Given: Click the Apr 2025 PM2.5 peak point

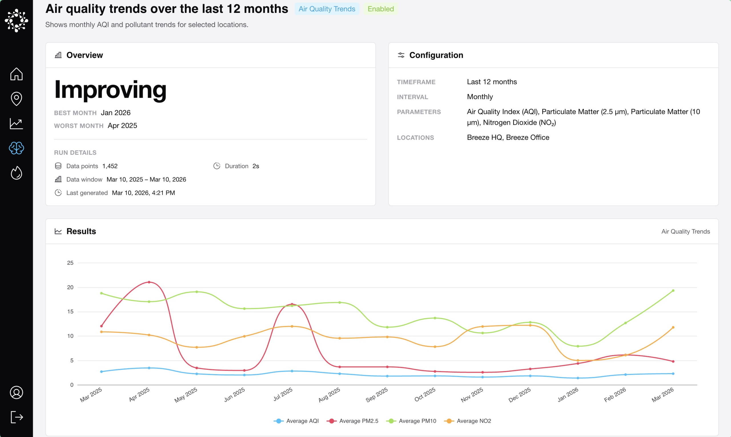Looking at the screenshot, I should 149,282.
